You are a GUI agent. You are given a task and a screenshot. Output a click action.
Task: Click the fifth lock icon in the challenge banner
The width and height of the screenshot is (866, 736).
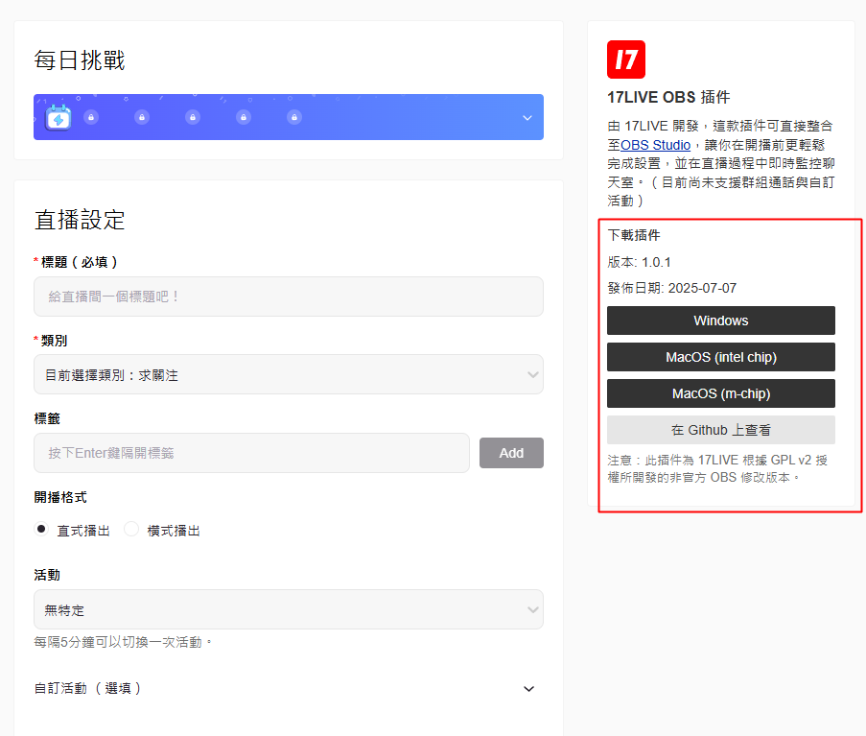click(294, 117)
